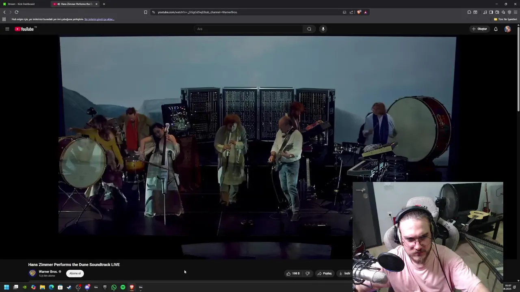The width and height of the screenshot is (520, 292).
Task: Dislike the video with thumbs down
Action: 308,273
